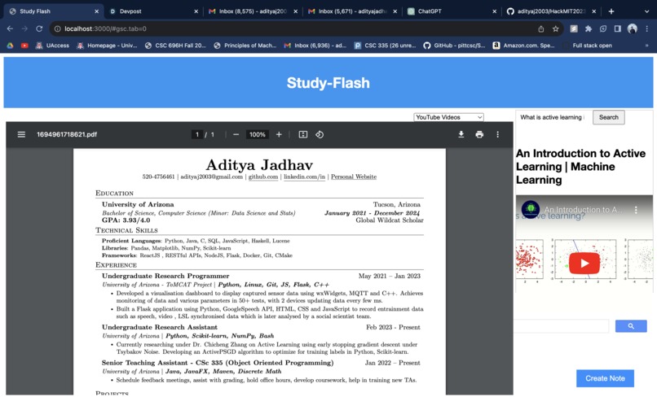The width and height of the screenshot is (657, 410).
Task: Open the UAccess bookmark
Action: pyautogui.click(x=52, y=46)
